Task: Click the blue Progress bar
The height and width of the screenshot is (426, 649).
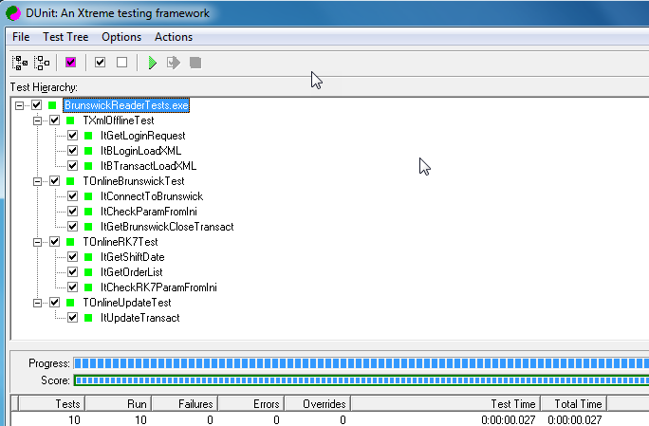Action: 361,363
